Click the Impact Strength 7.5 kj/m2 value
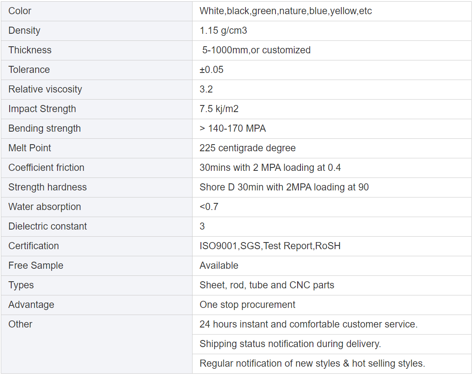473x375 pixels. point(219,109)
